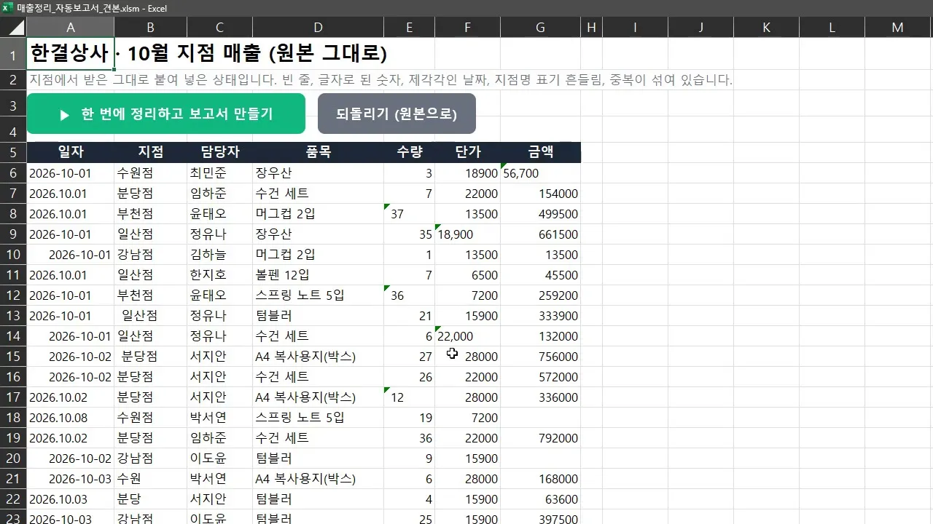Click '분당' branch cell in row 22
This screenshot has height=524, width=933.
[x=150, y=499]
